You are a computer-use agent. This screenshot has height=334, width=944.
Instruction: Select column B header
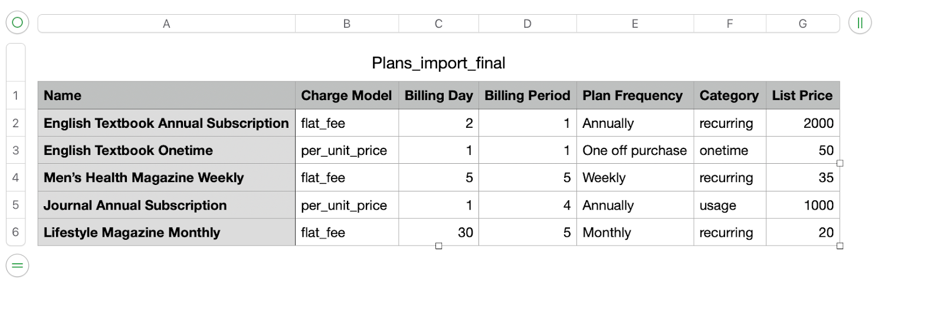point(347,24)
